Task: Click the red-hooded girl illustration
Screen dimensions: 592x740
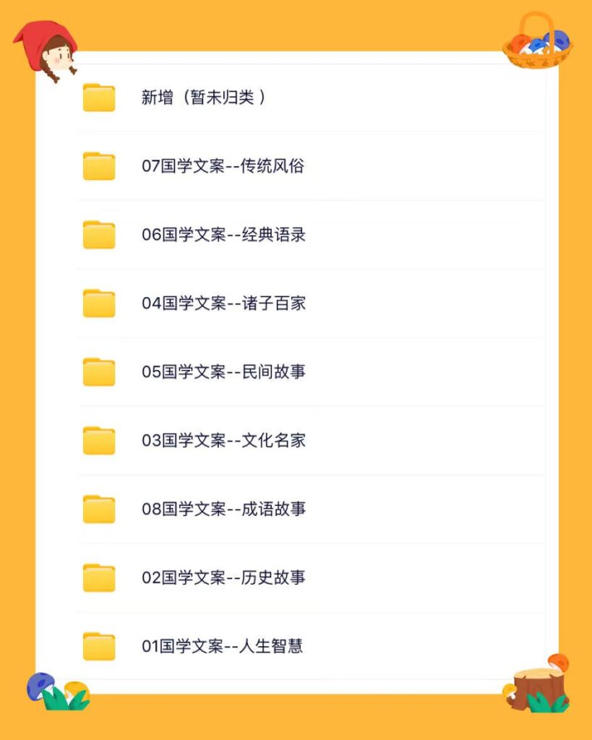Action: coord(48,50)
